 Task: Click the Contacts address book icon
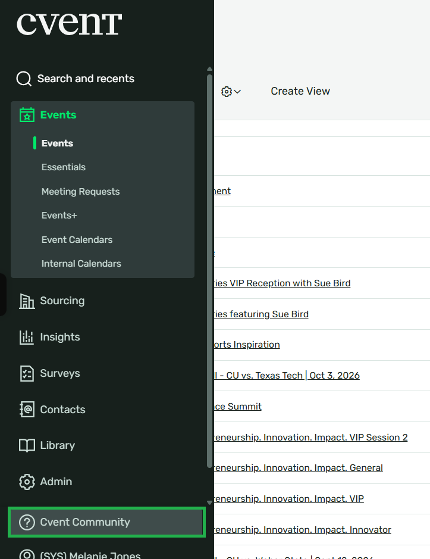27,409
